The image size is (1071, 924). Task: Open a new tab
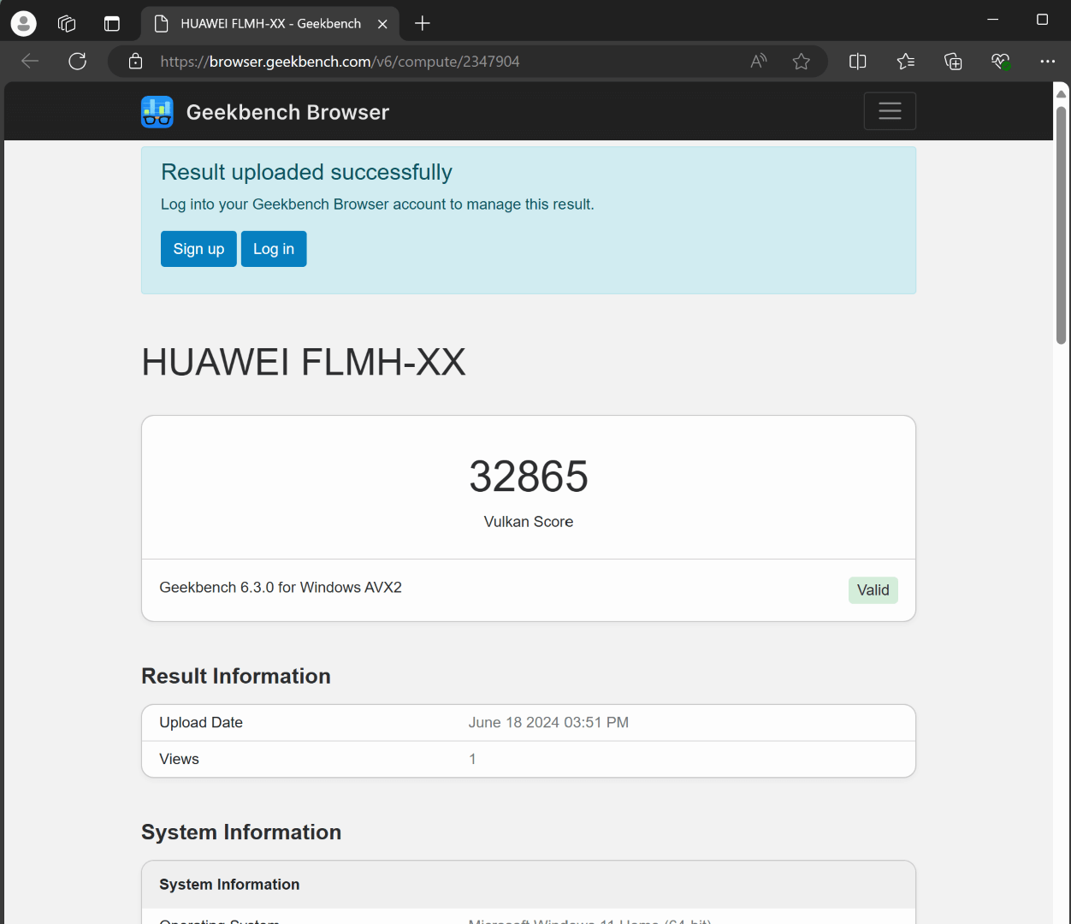coord(423,23)
